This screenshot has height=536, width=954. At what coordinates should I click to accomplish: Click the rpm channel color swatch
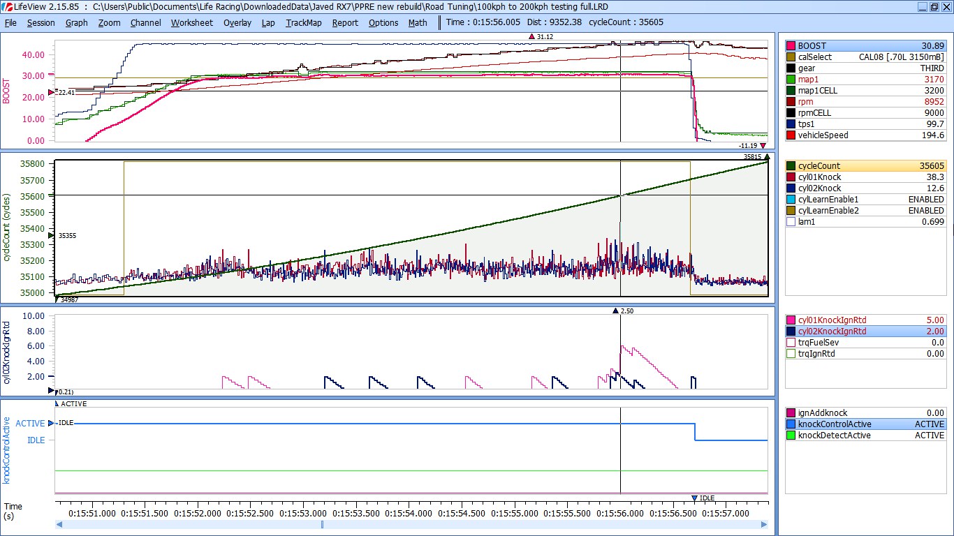coord(791,101)
